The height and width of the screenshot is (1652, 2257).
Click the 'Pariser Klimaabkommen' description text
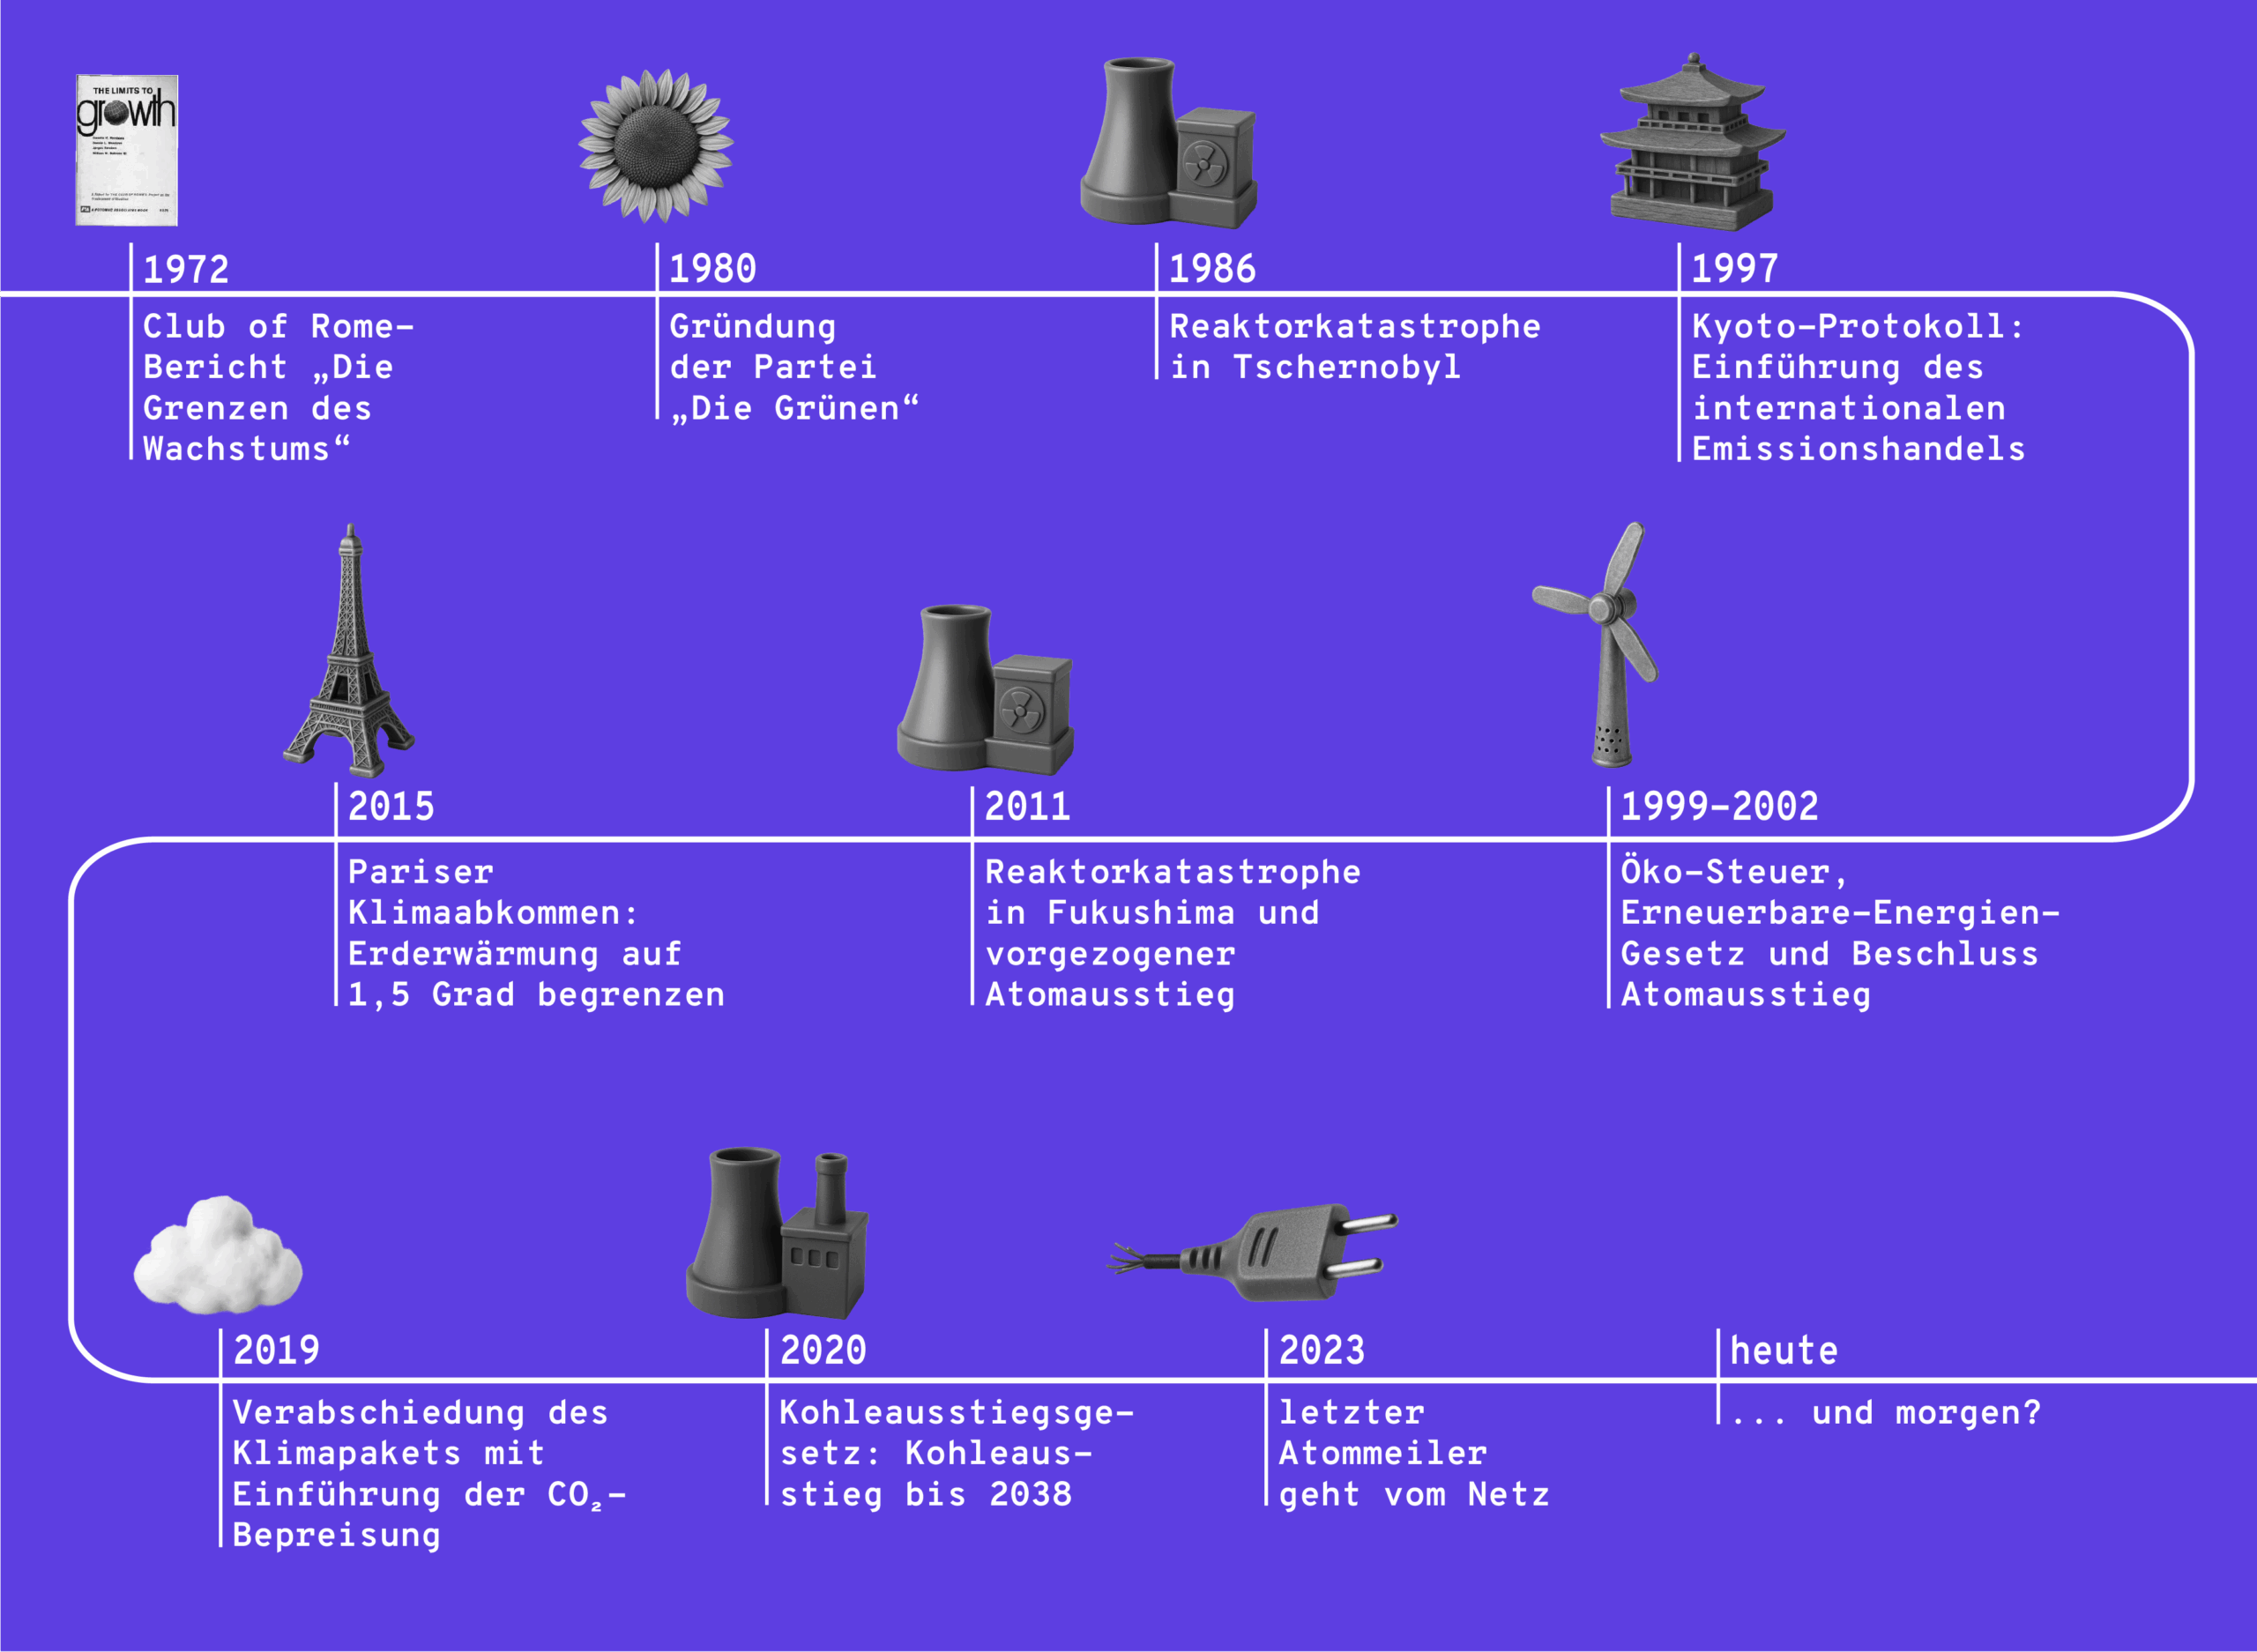tap(535, 933)
